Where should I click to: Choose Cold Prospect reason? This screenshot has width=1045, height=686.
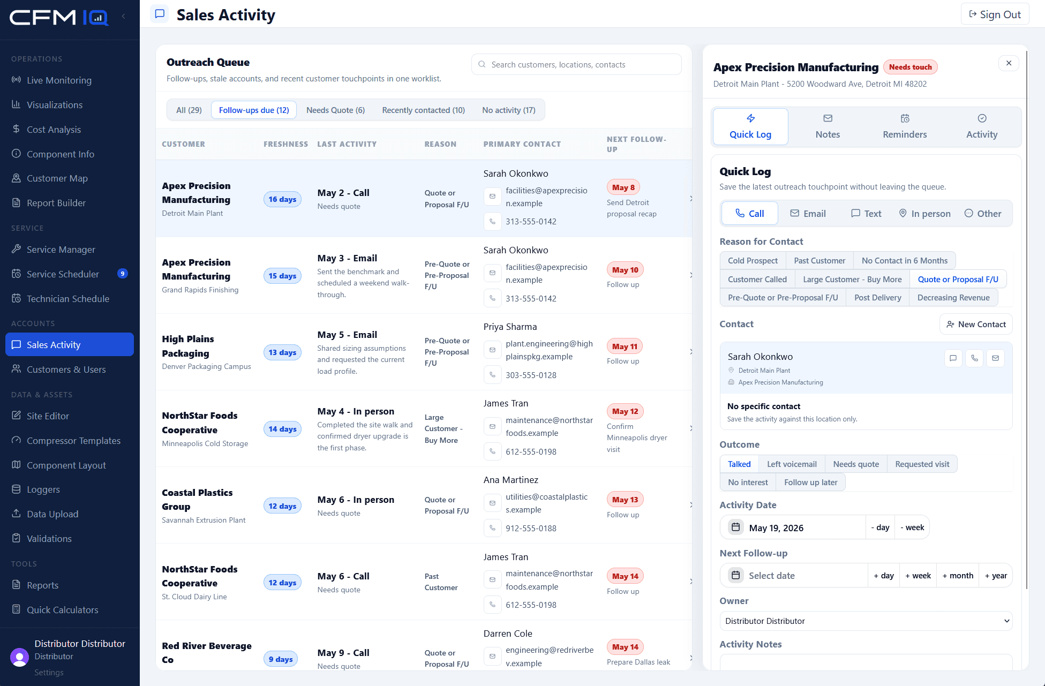tap(753, 260)
